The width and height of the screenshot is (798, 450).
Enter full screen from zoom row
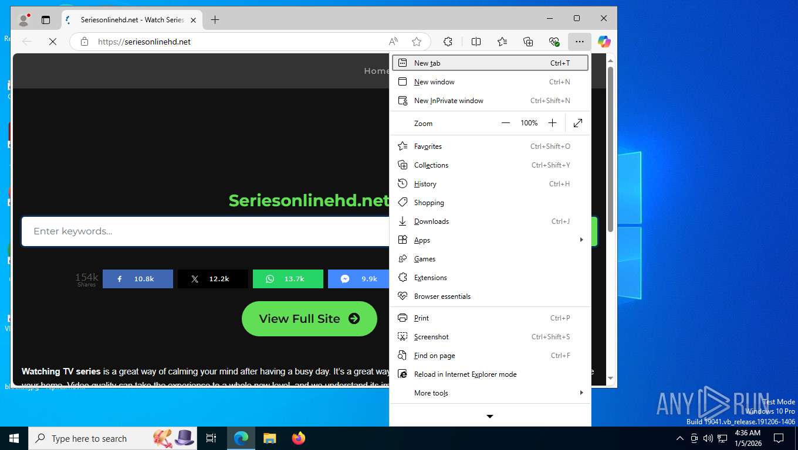coord(578,123)
